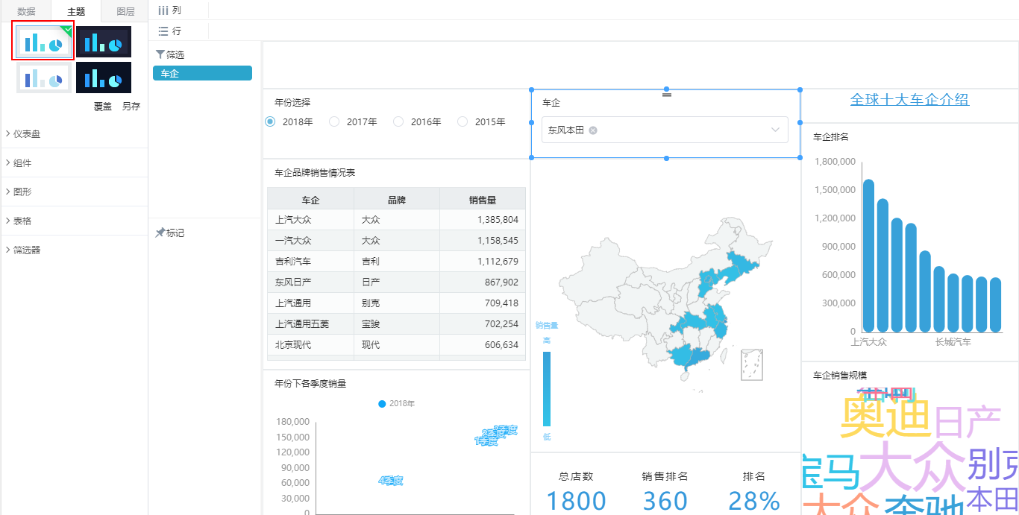
Task: Click the 品牌 column header in the table
Action: [397, 200]
